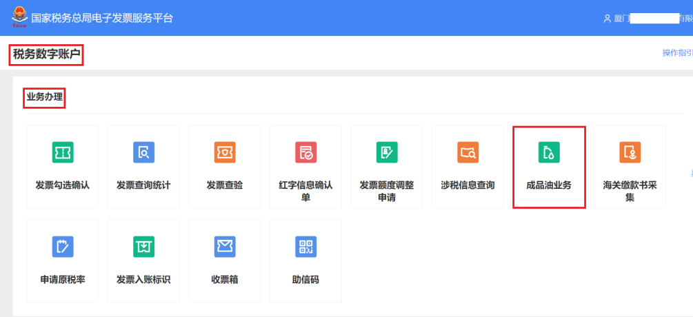Click the 发票入账标识 green icon
The image size is (693, 317).
[143, 246]
